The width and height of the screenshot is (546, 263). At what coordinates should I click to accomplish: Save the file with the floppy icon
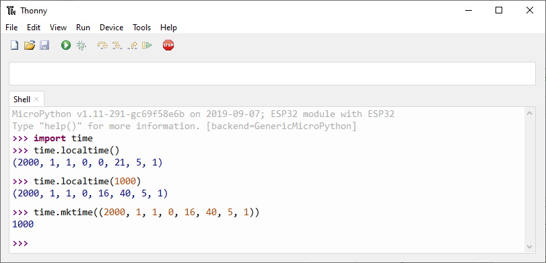(44, 45)
